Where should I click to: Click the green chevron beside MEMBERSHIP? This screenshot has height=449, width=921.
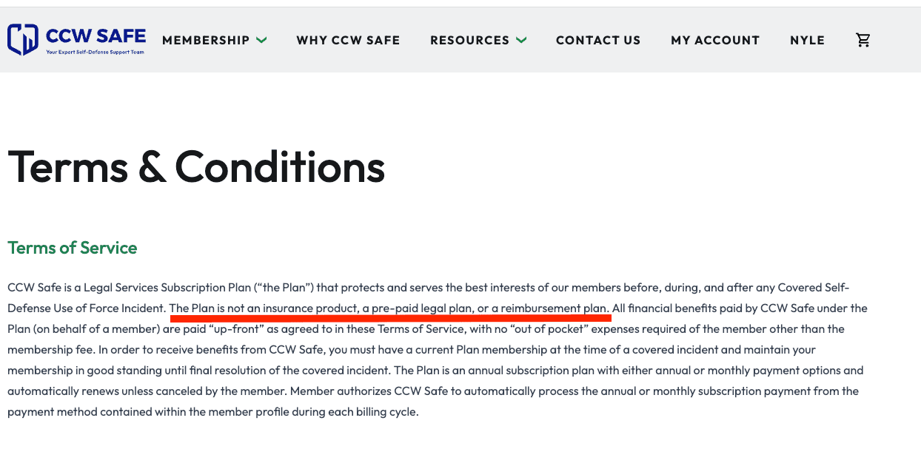[263, 41]
